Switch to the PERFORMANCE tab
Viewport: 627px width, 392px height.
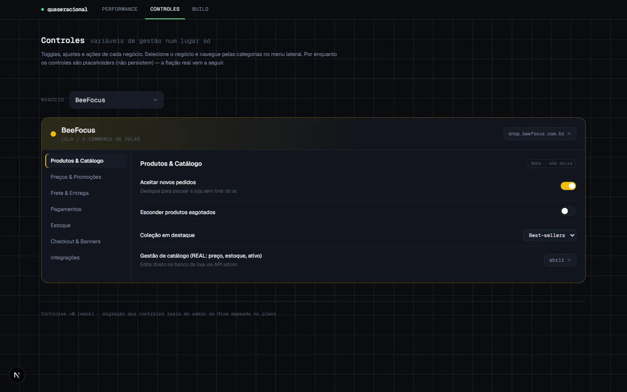point(120,9)
